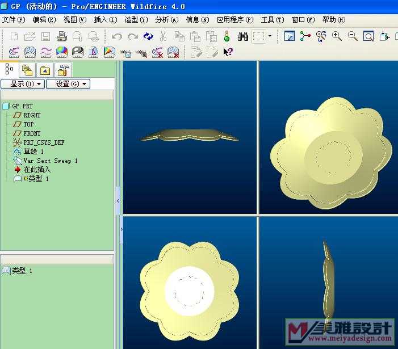Click the Zoom Out magnifier icon
This screenshot has height=349, width=398.
point(353,37)
